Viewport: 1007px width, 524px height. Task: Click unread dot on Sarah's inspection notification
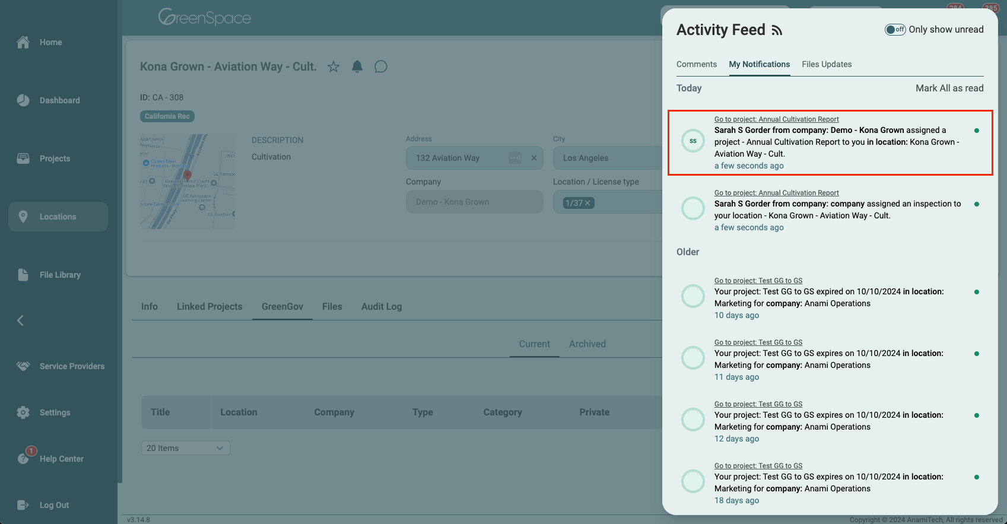977,204
